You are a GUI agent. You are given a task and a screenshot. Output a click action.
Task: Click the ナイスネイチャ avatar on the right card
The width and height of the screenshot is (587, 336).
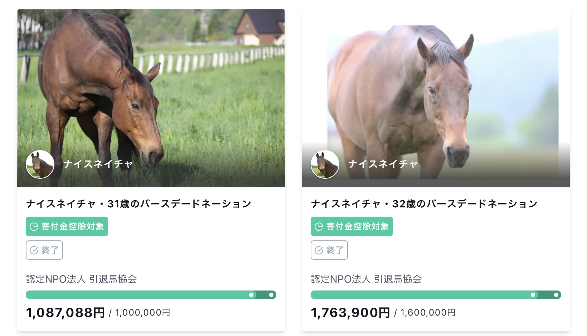[x=325, y=164]
